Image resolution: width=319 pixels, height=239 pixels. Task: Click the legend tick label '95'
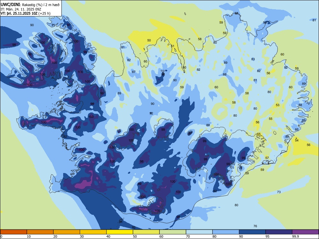pyautogui.click(x=267, y=236)
